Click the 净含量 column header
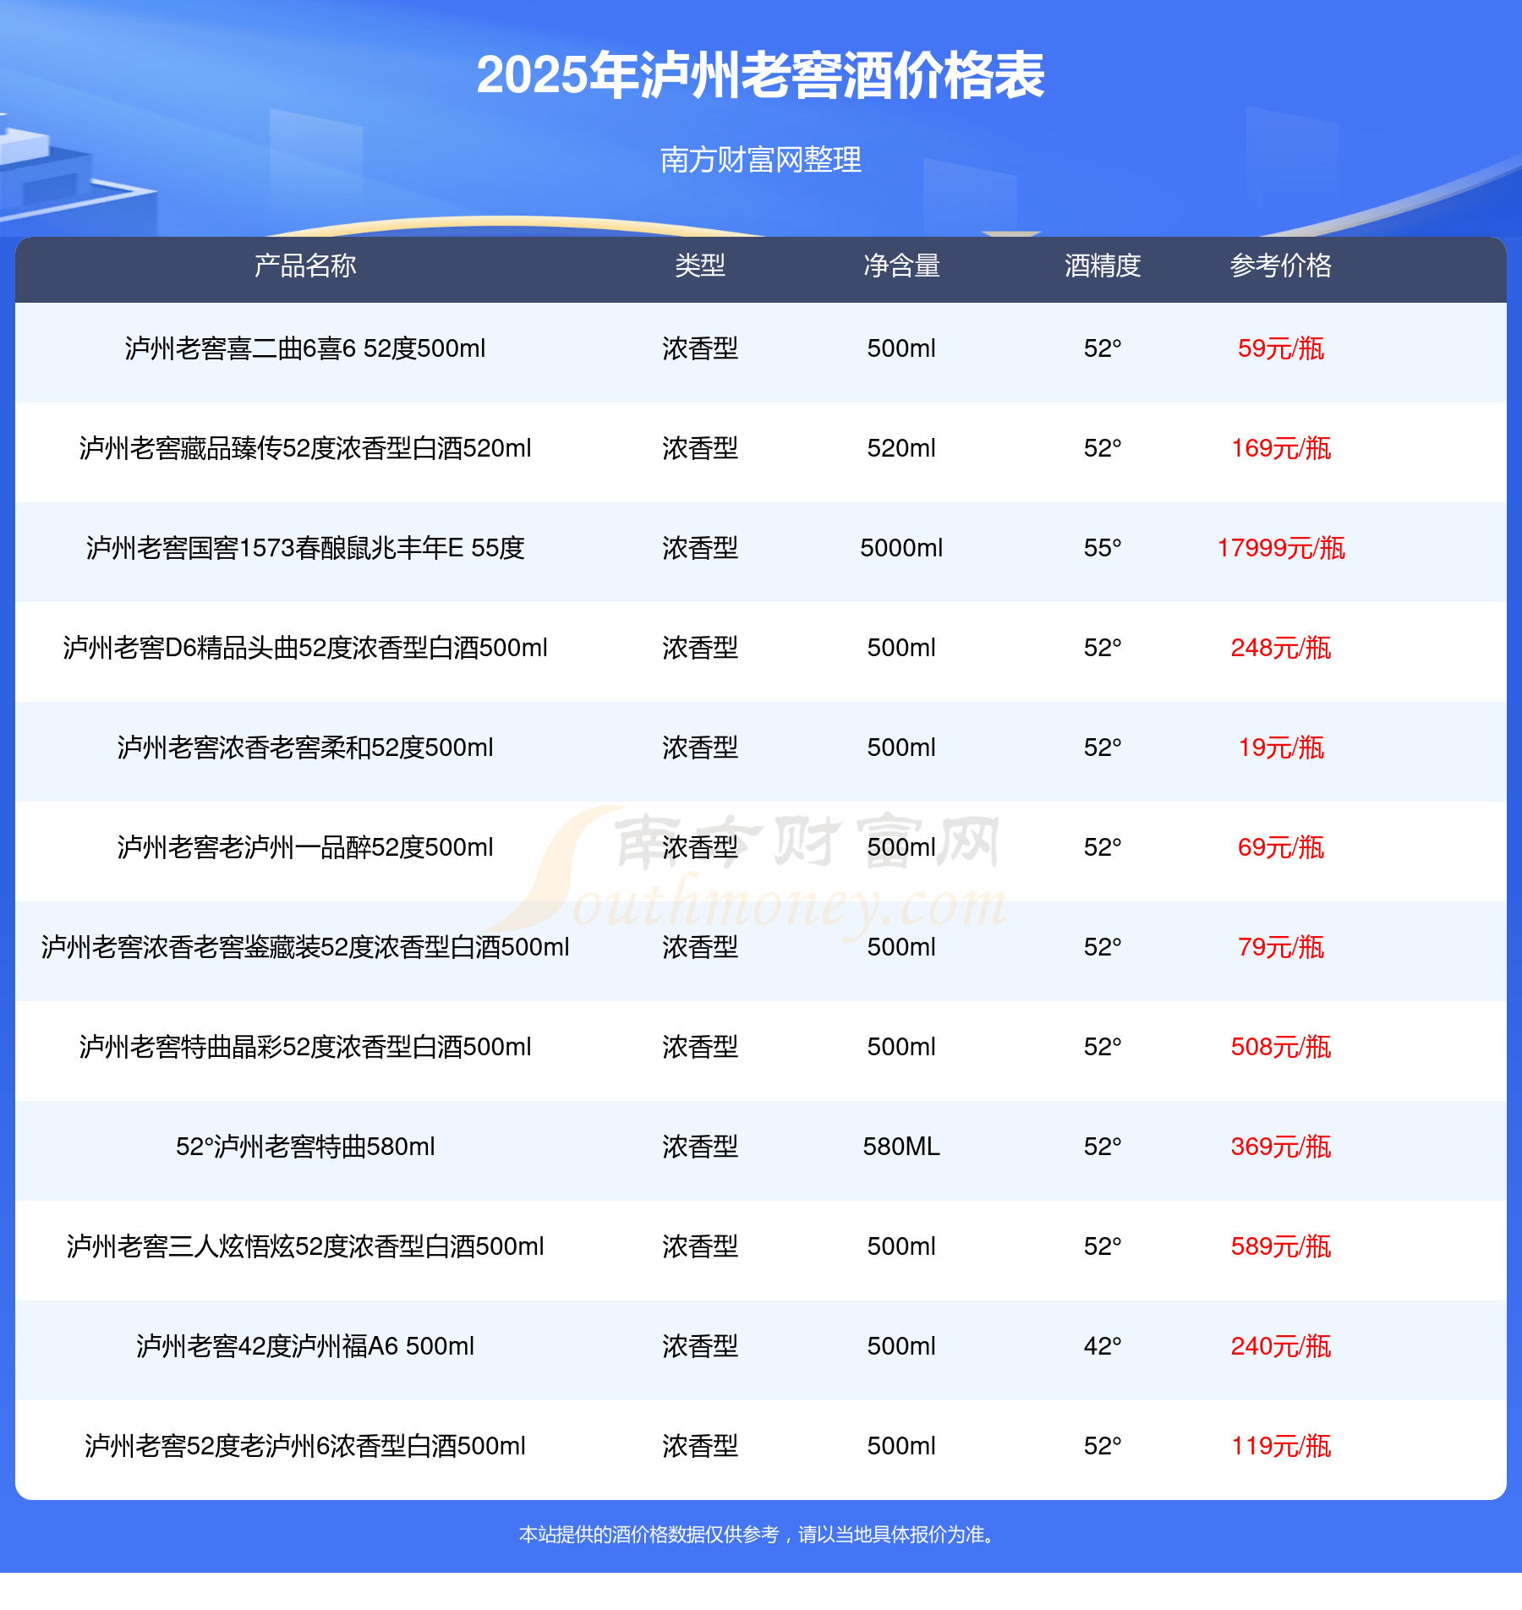1522x1610 pixels. 901,266
